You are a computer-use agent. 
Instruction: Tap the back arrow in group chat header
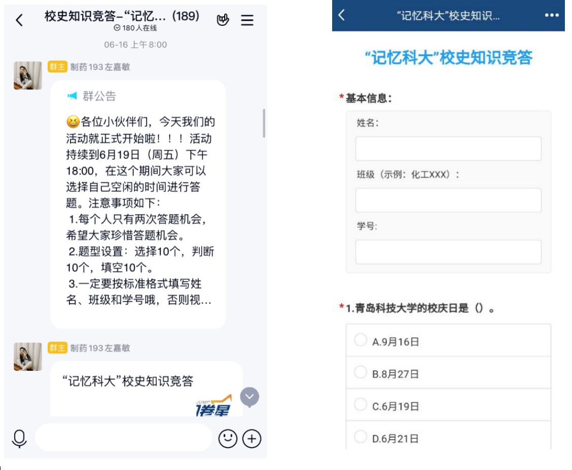point(19,20)
